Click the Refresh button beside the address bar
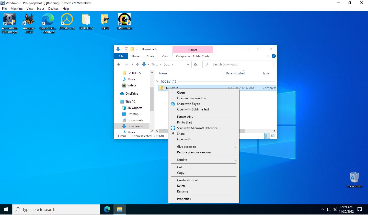 click(195, 64)
